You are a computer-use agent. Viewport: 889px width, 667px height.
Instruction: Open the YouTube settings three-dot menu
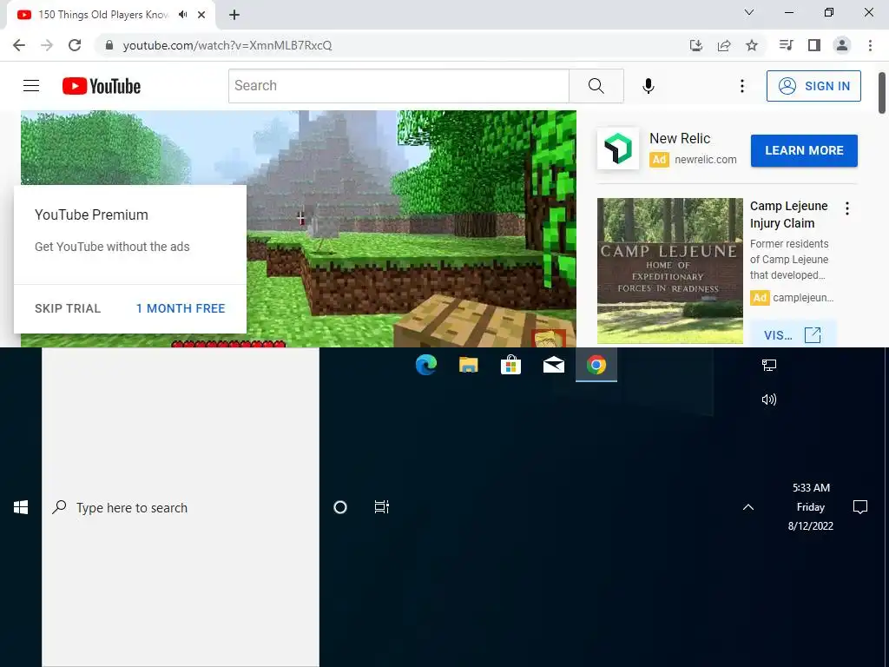[742, 86]
